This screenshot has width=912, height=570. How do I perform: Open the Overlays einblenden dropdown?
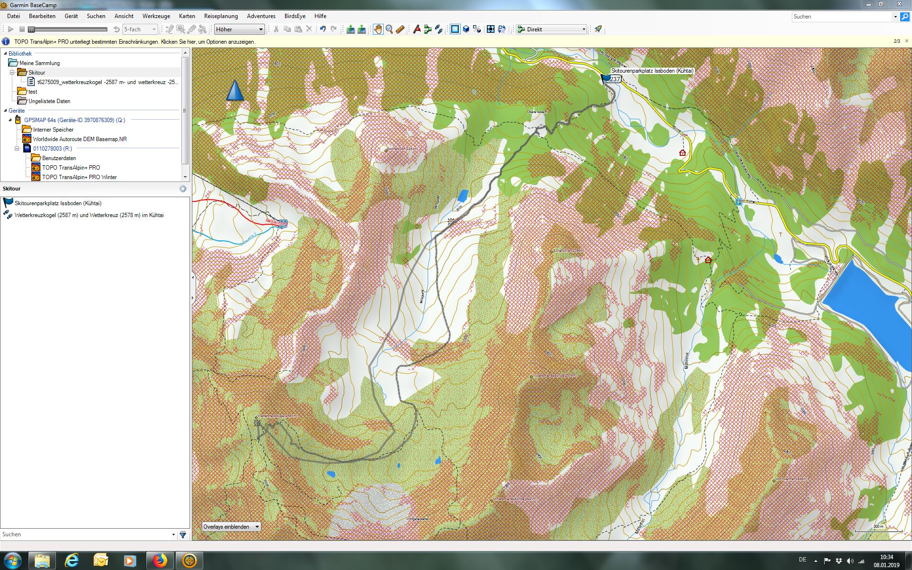point(231,527)
